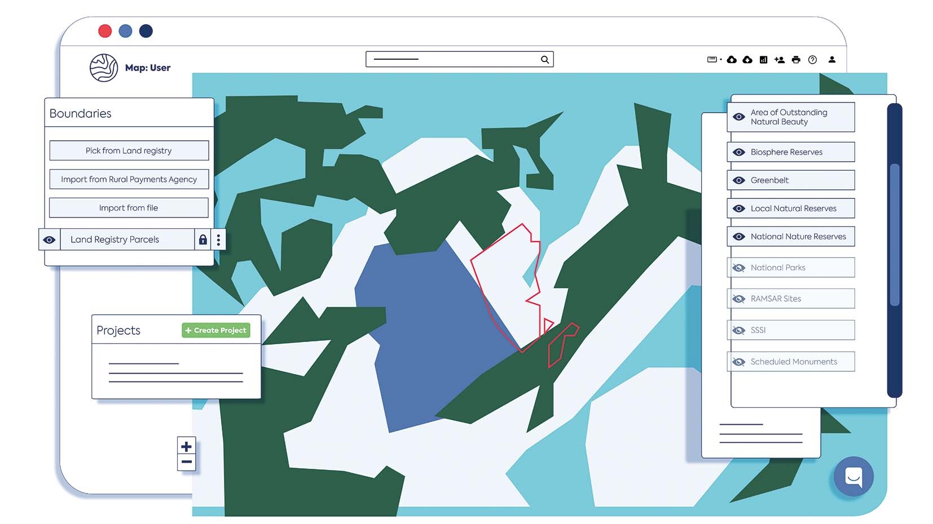Click the cloud download icon
Viewport: 933px width, 524px height.
[x=747, y=59]
